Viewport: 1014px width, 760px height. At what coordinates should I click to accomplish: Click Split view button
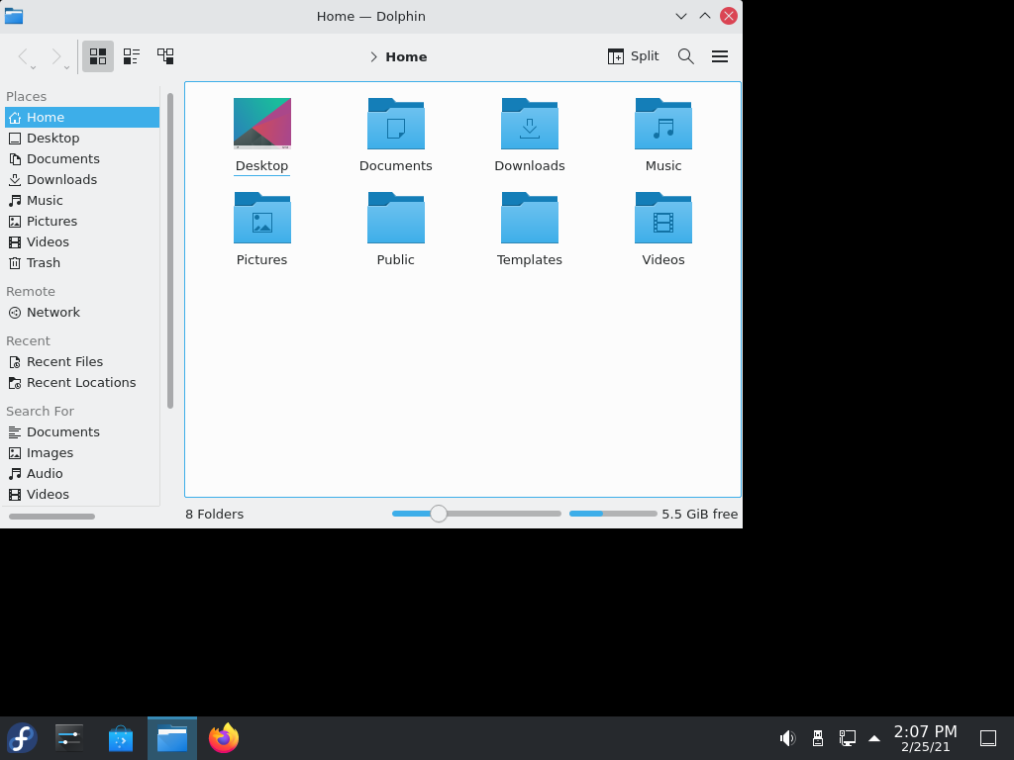coord(633,56)
